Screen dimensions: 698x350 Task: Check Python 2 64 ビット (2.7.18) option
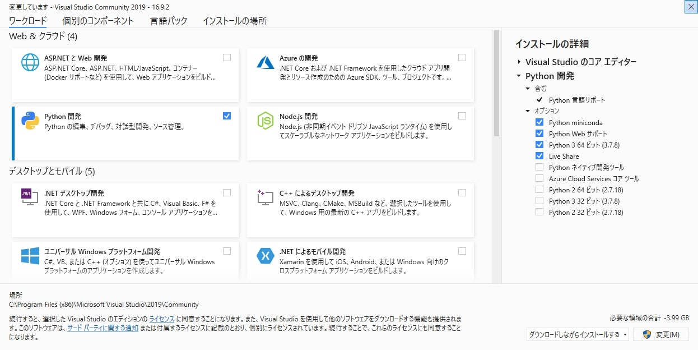pos(539,190)
